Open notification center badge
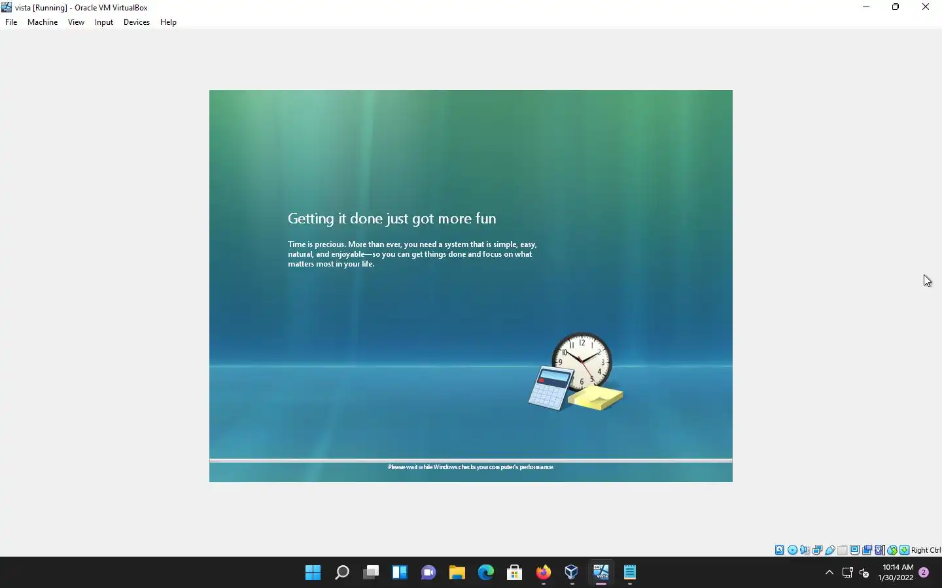The width and height of the screenshot is (942, 588). [x=924, y=572]
